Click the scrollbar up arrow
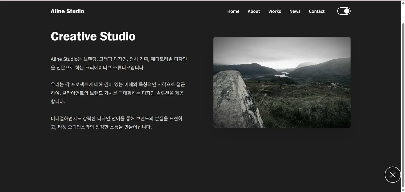The height and width of the screenshot is (192, 405). pos(403,3)
